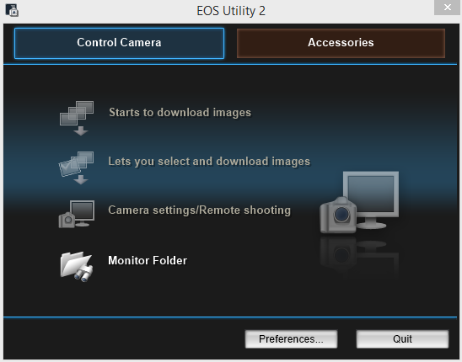Screen dimensions: 462x362
Task: Click the large camera in the illustration
Action: pyautogui.click(x=338, y=216)
